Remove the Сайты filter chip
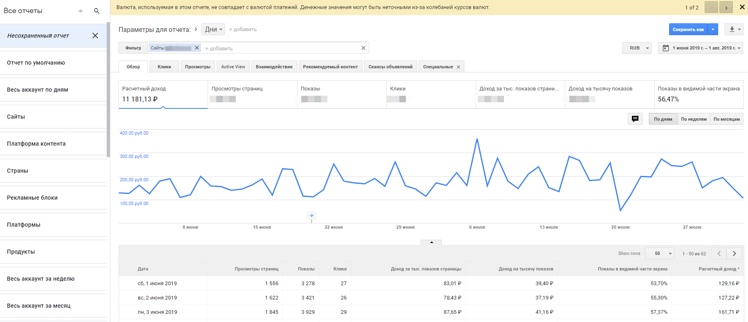748x322 pixels. (x=197, y=48)
